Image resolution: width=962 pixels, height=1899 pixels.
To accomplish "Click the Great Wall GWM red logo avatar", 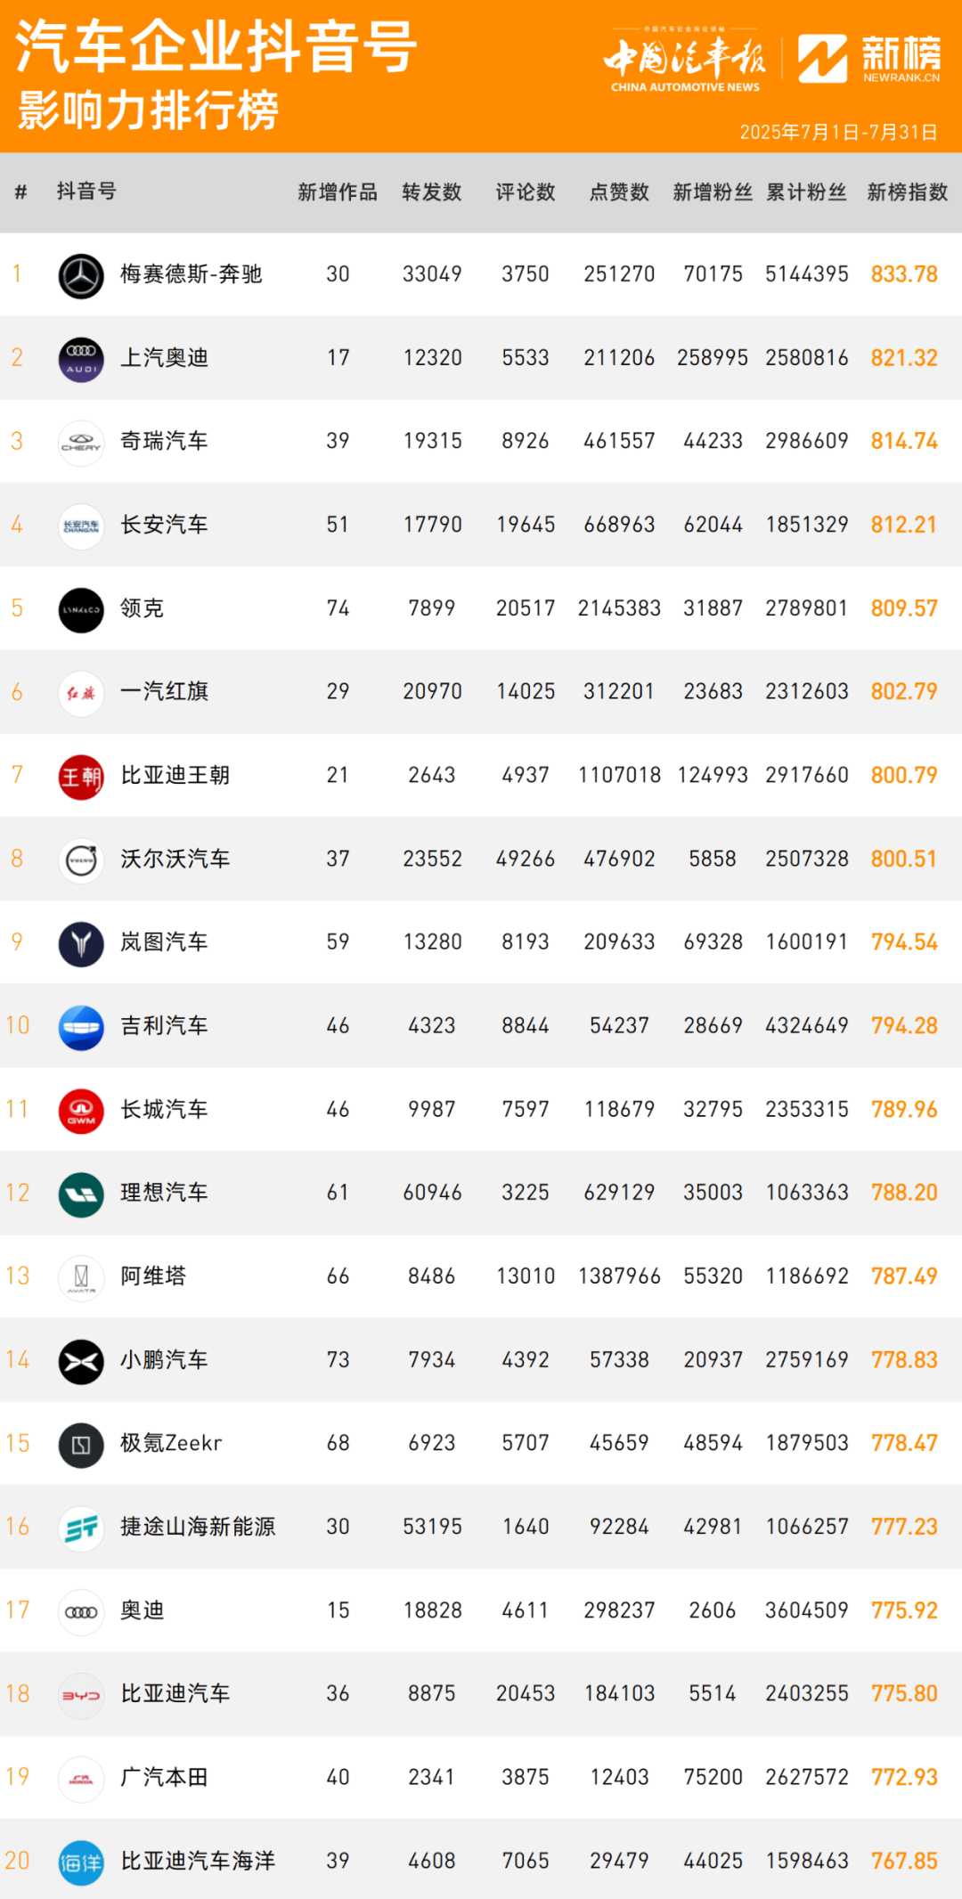I will [81, 1111].
